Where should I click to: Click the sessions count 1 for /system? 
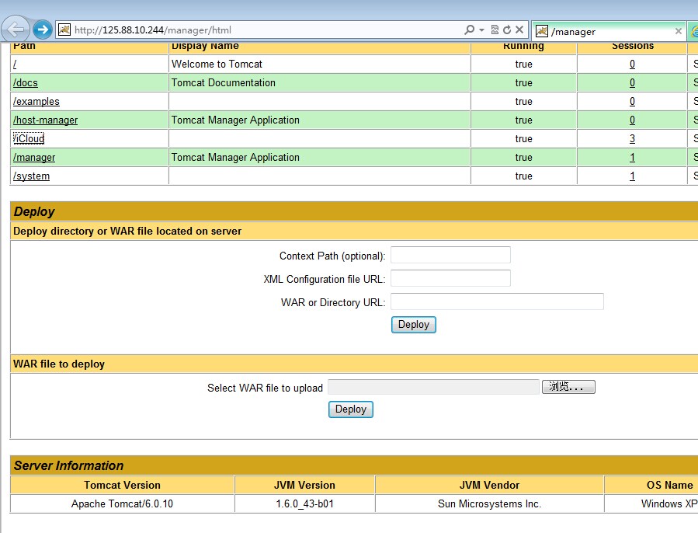632,176
